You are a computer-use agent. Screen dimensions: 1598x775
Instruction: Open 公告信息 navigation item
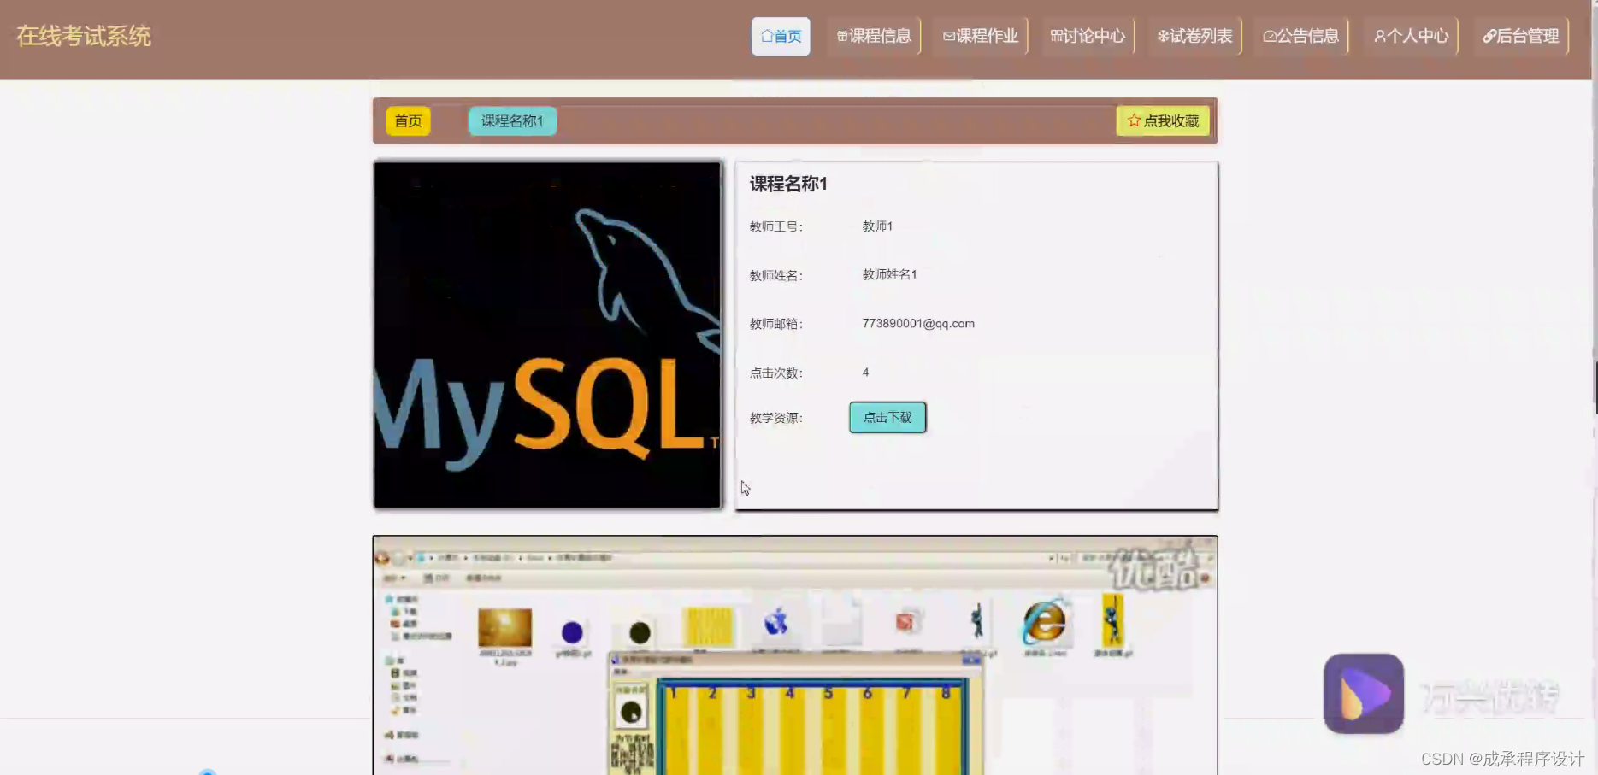pos(1301,36)
